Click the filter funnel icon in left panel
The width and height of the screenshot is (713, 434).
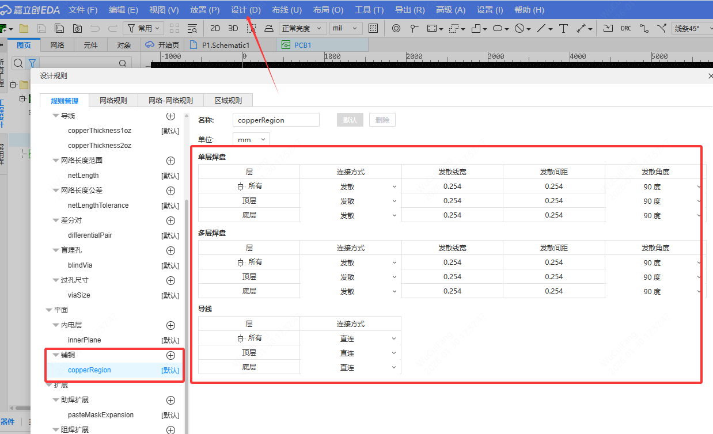click(32, 63)
